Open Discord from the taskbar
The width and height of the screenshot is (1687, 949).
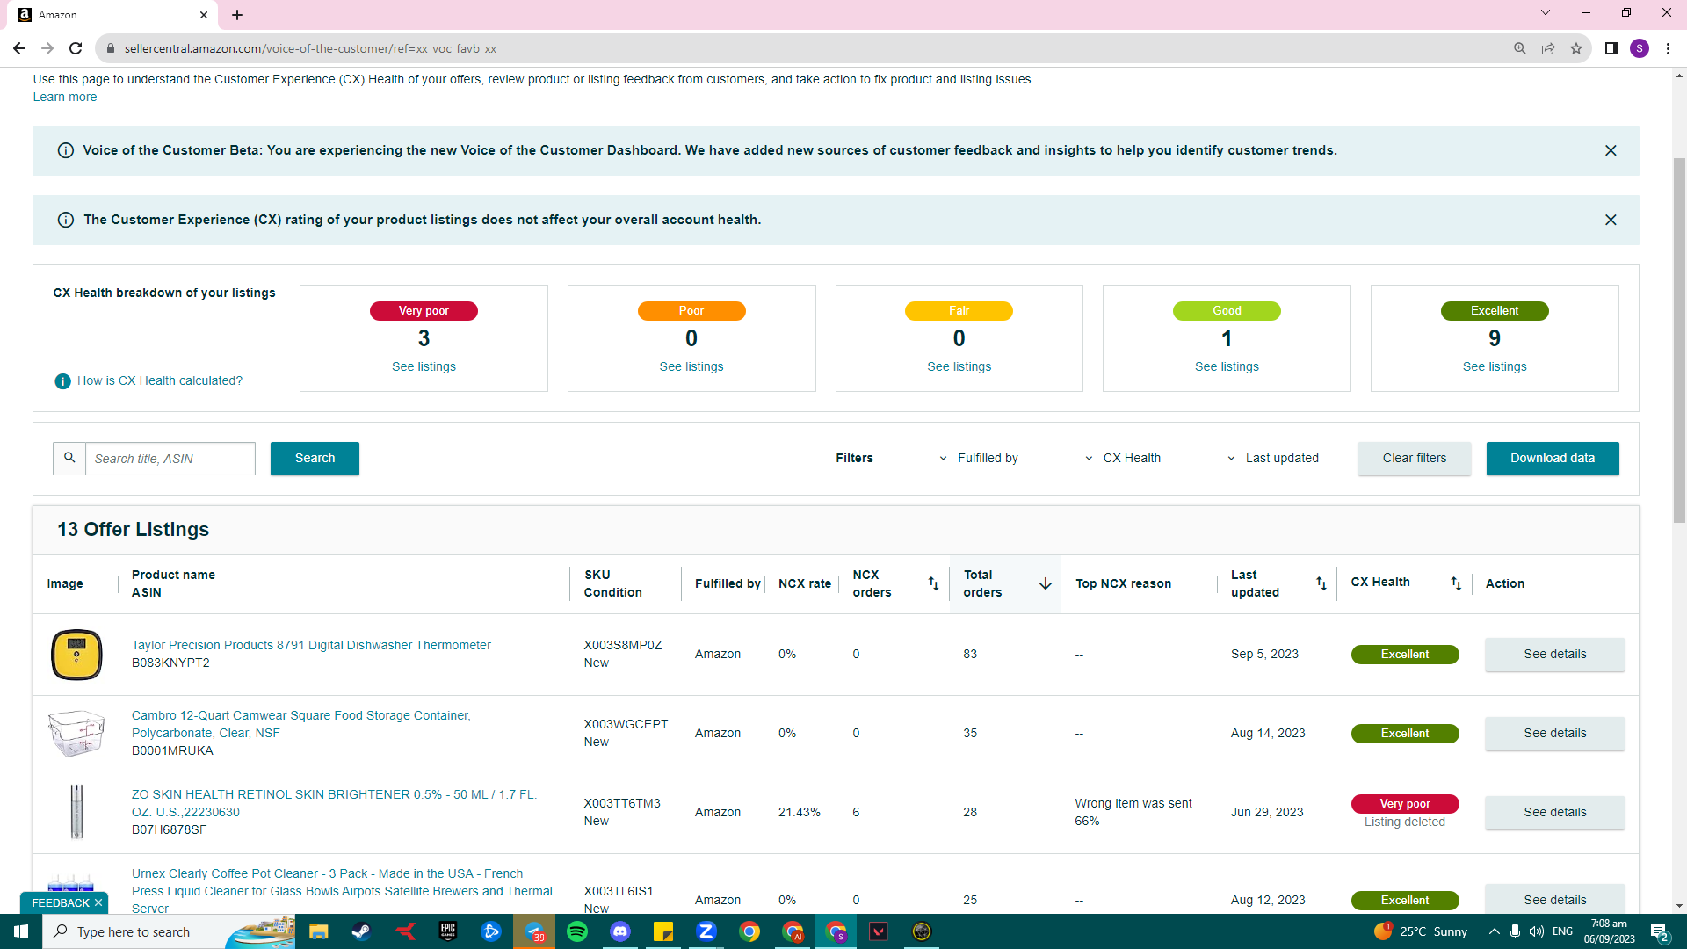click(620, 931)
